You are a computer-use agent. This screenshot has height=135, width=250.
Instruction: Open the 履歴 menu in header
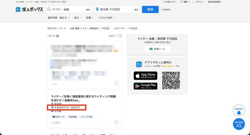185,2
